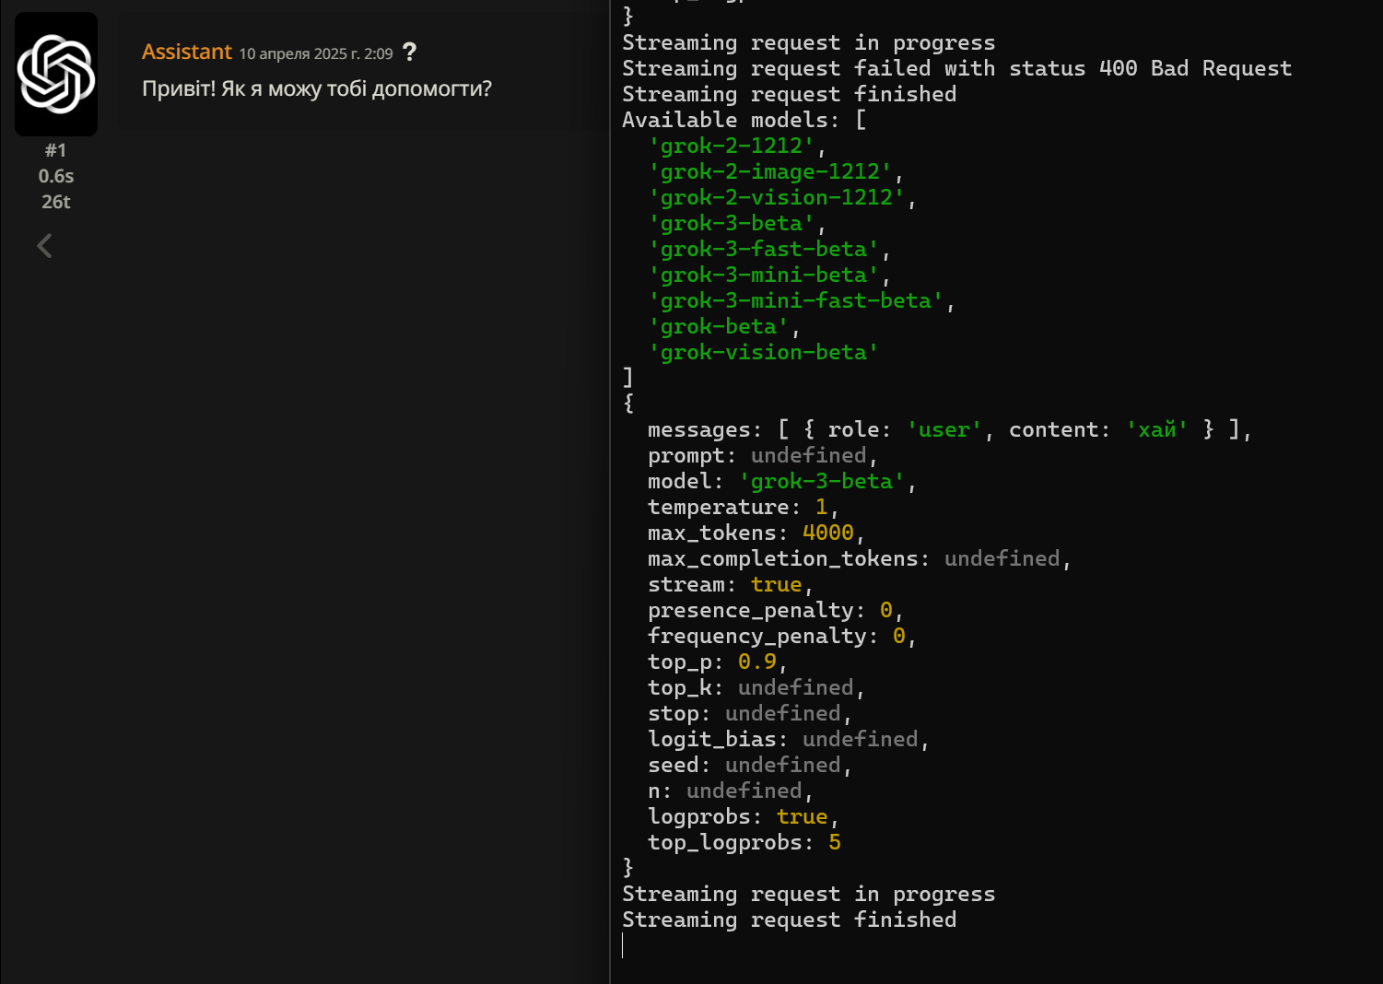Click the message timestamp 10 апреля 2025
Image resolution: width=1383 pixels, height=984 pixels.
tap(316, 53)
